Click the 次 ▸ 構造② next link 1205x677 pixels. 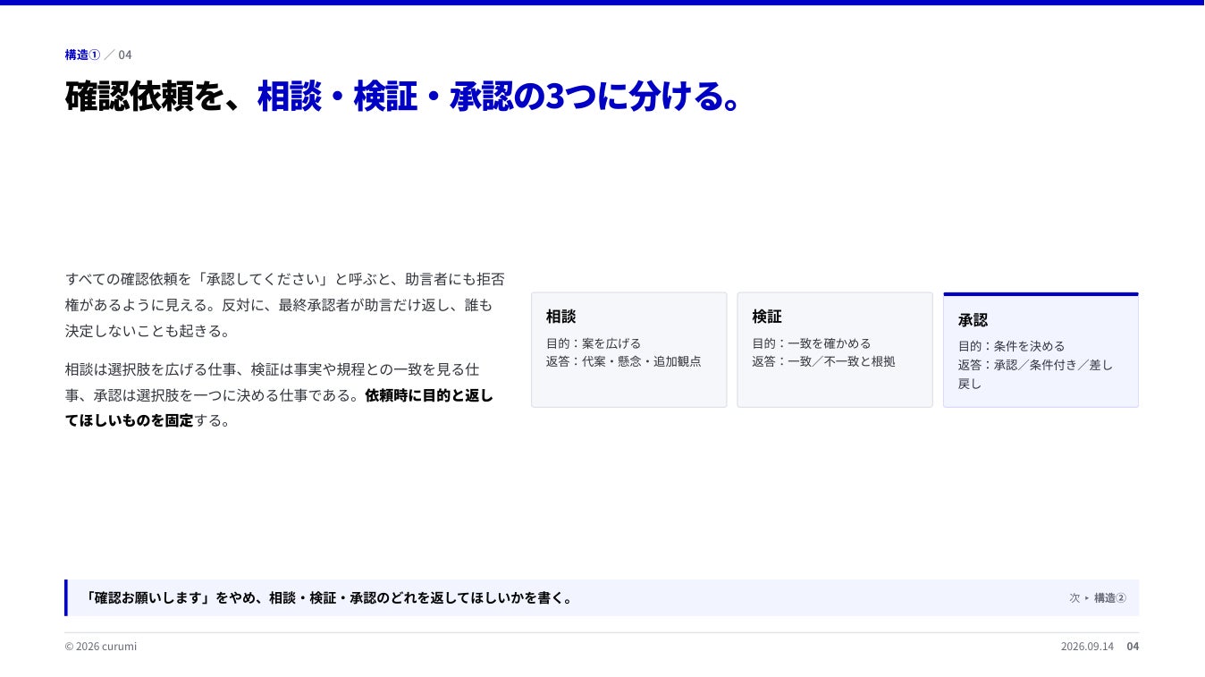1098,598
